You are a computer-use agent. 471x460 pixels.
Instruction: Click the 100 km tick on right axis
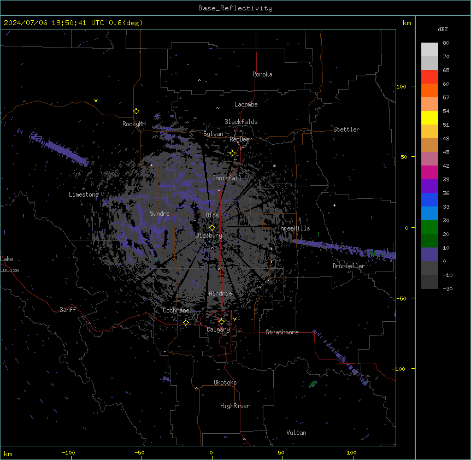tap(401, 86)
